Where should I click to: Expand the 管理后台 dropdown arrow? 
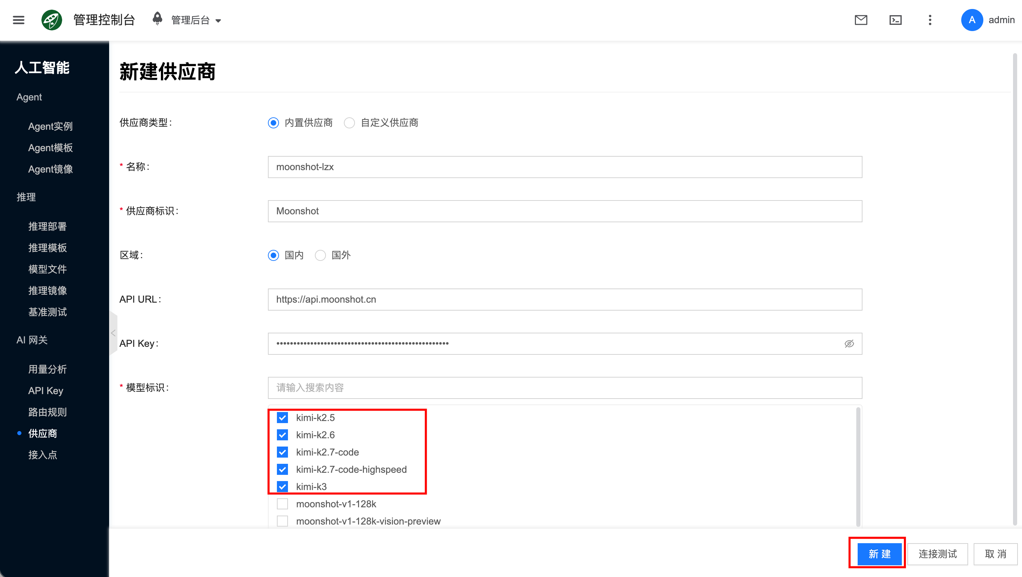218,21
